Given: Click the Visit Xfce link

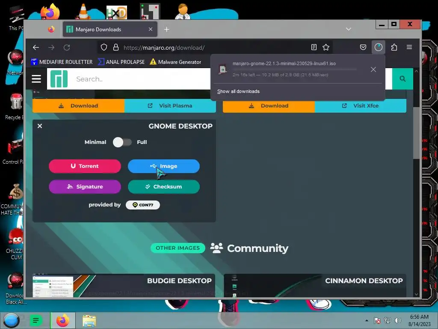Looking at the screenshot, I should 361,106.
